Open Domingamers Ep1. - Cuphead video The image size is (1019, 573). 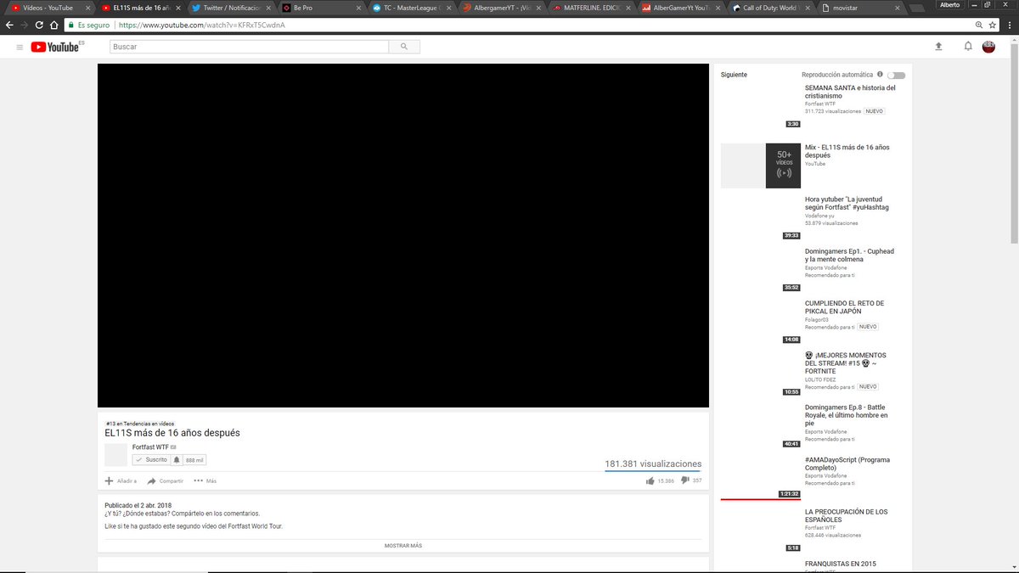[849, 255]
